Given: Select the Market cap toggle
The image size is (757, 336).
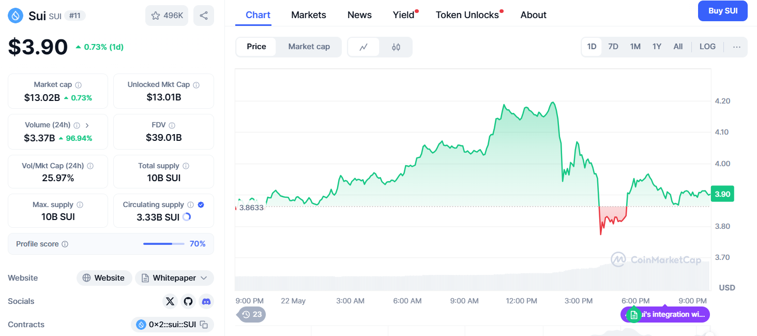Looking at the screenshot, I should coord(309,47).
